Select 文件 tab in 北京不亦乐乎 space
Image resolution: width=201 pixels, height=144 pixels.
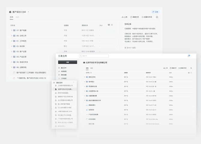pyautogui.click(x=87, y=68)
